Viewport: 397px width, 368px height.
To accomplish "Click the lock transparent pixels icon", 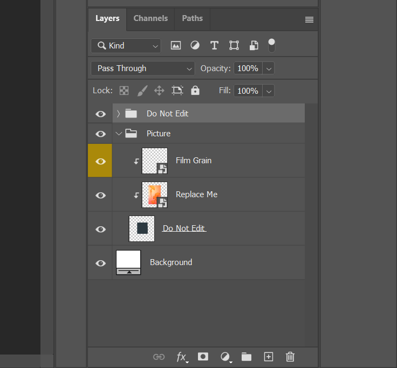I will pyautogui.click(x=124, y=91).
